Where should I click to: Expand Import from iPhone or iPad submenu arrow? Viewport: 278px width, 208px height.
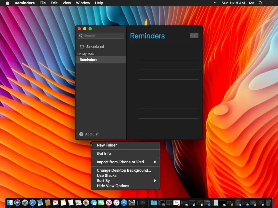[x=155, y=162]
